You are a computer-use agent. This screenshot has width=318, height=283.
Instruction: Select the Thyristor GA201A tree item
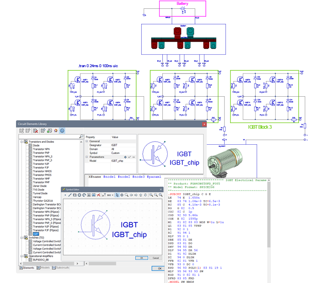click(x=43, y=201)
